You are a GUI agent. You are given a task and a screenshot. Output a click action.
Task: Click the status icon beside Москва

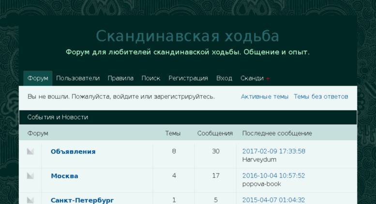coord(30,176)
